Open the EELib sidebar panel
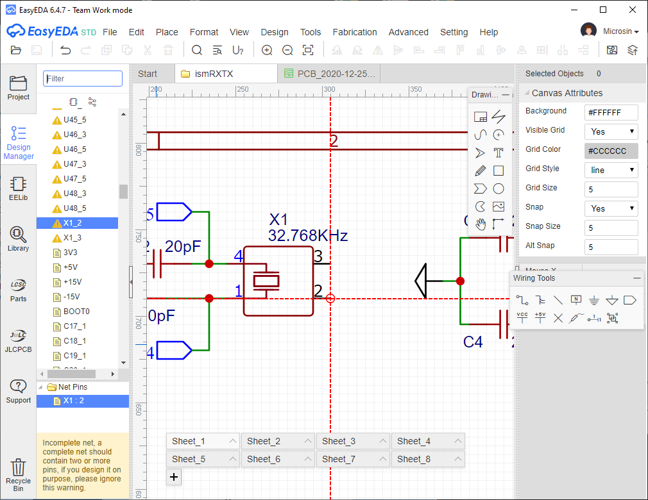Viewport: 648px width, 500px height. [18, 189]
